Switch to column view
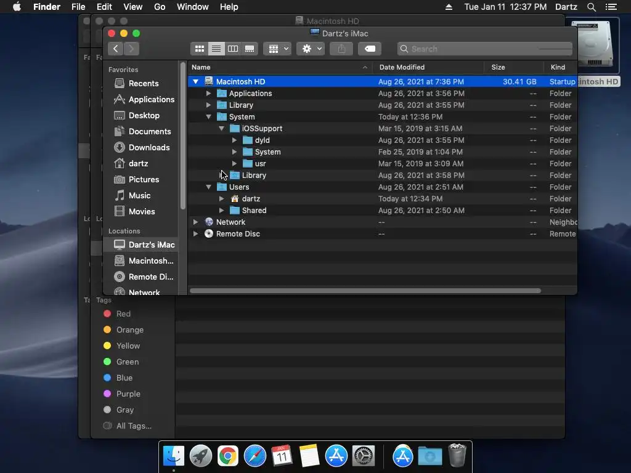The width and height of the screenshot is (631, 473). click(x=232, y=49)
